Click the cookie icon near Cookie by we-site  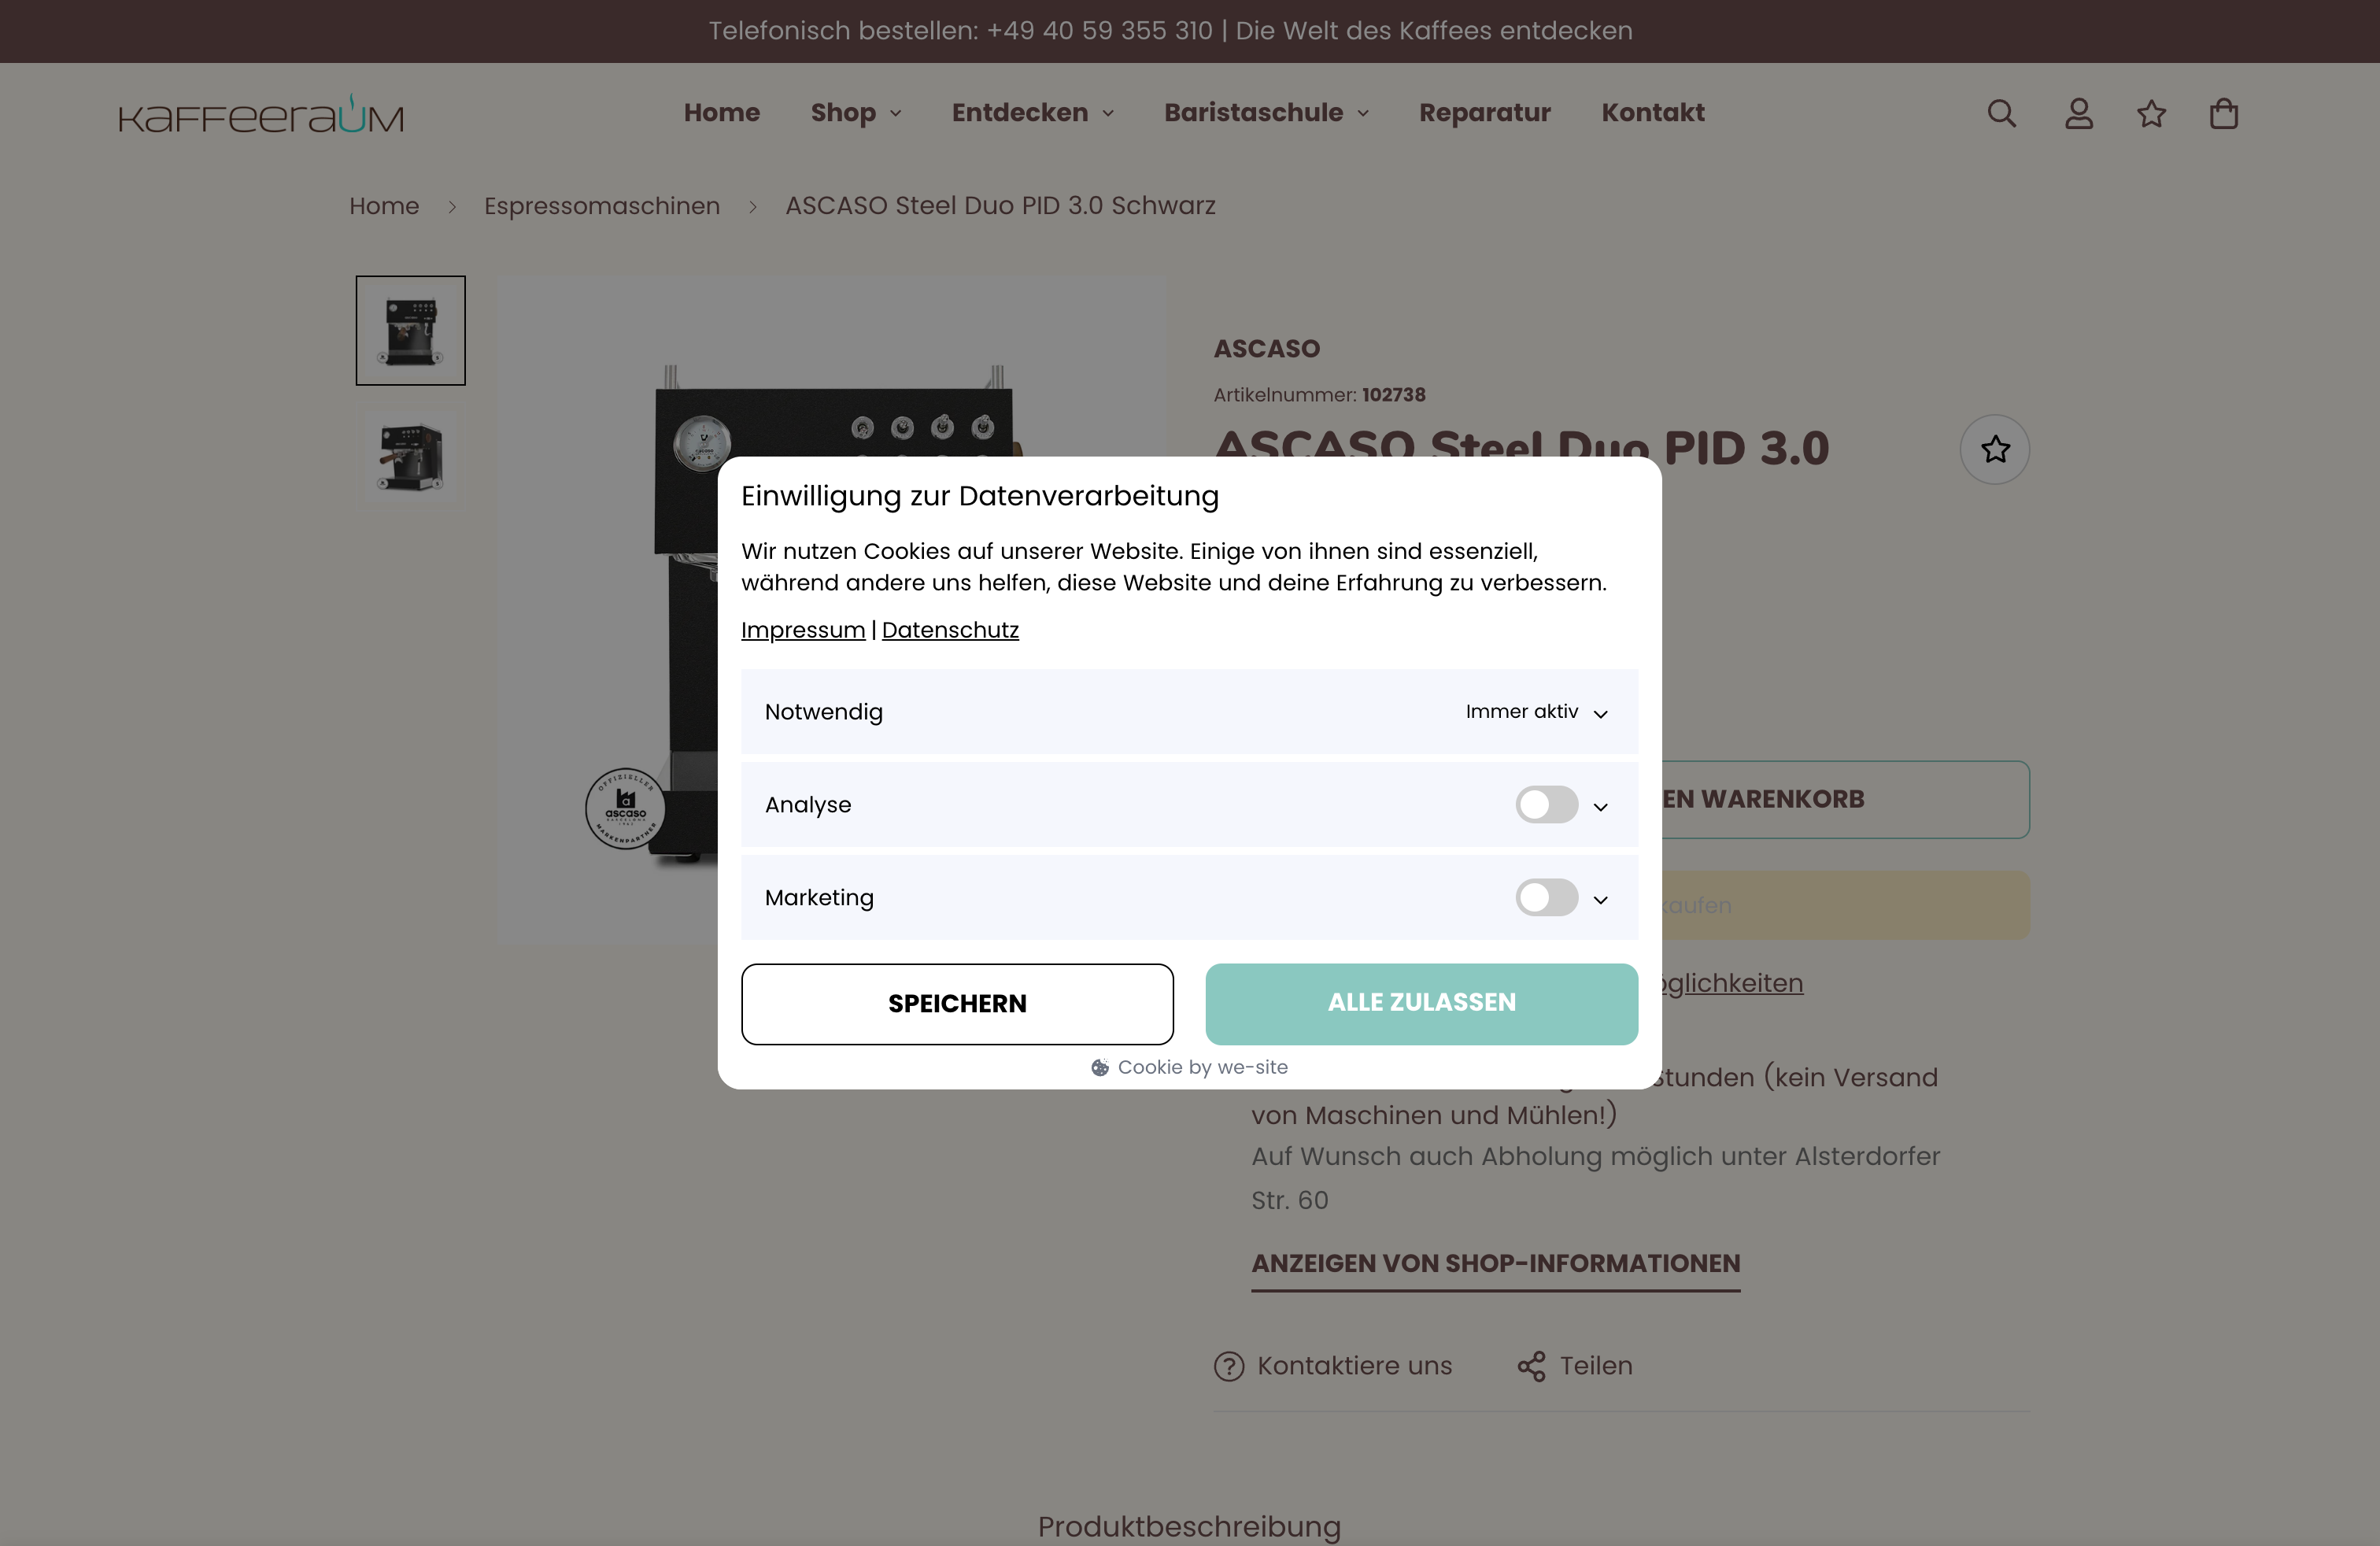click(x=1100, y=1067)
